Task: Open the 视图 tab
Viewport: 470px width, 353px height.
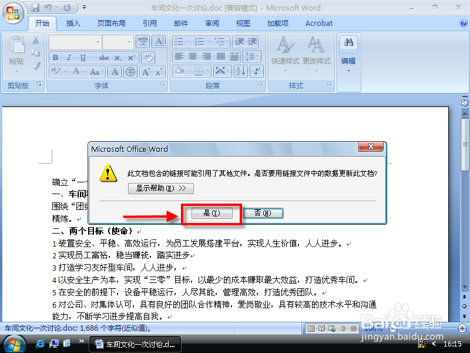Action: (243, 23)
